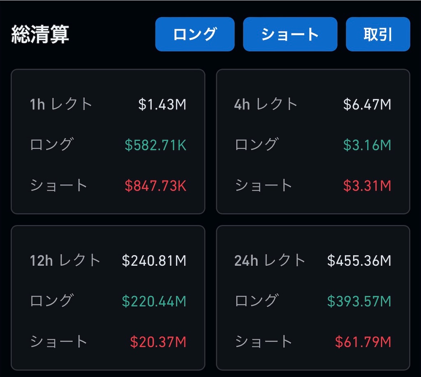Select the $393.57M long value
This screenshot has width=421, height=377.
(x=359, y=301)
